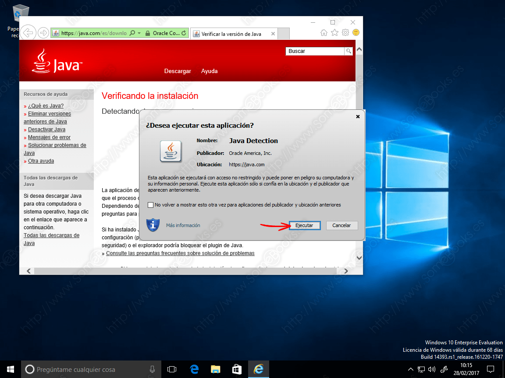Click the Home icon in Internet Explorer
This screenshot has height=378, width=505.
324,32
